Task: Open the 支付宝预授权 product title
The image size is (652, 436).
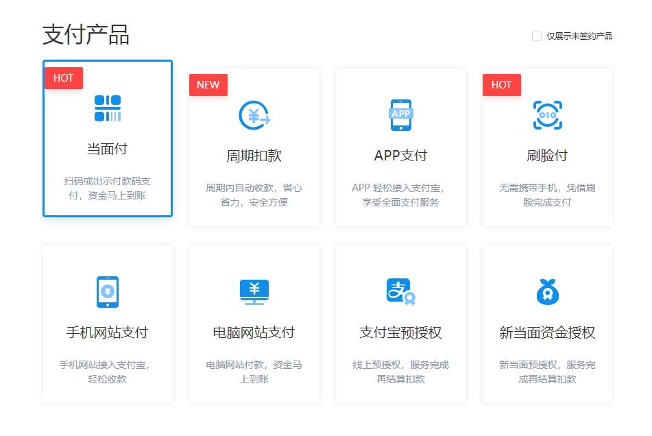Action: point(401,332)
